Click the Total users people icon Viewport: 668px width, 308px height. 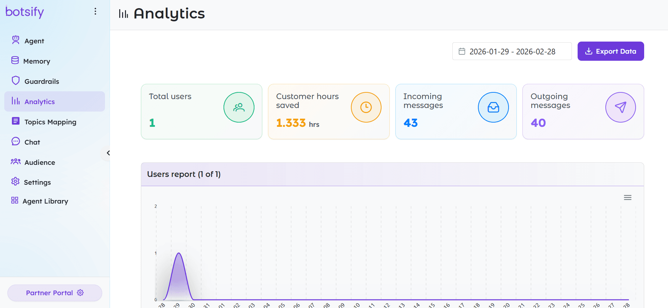[x=239, y=107]
